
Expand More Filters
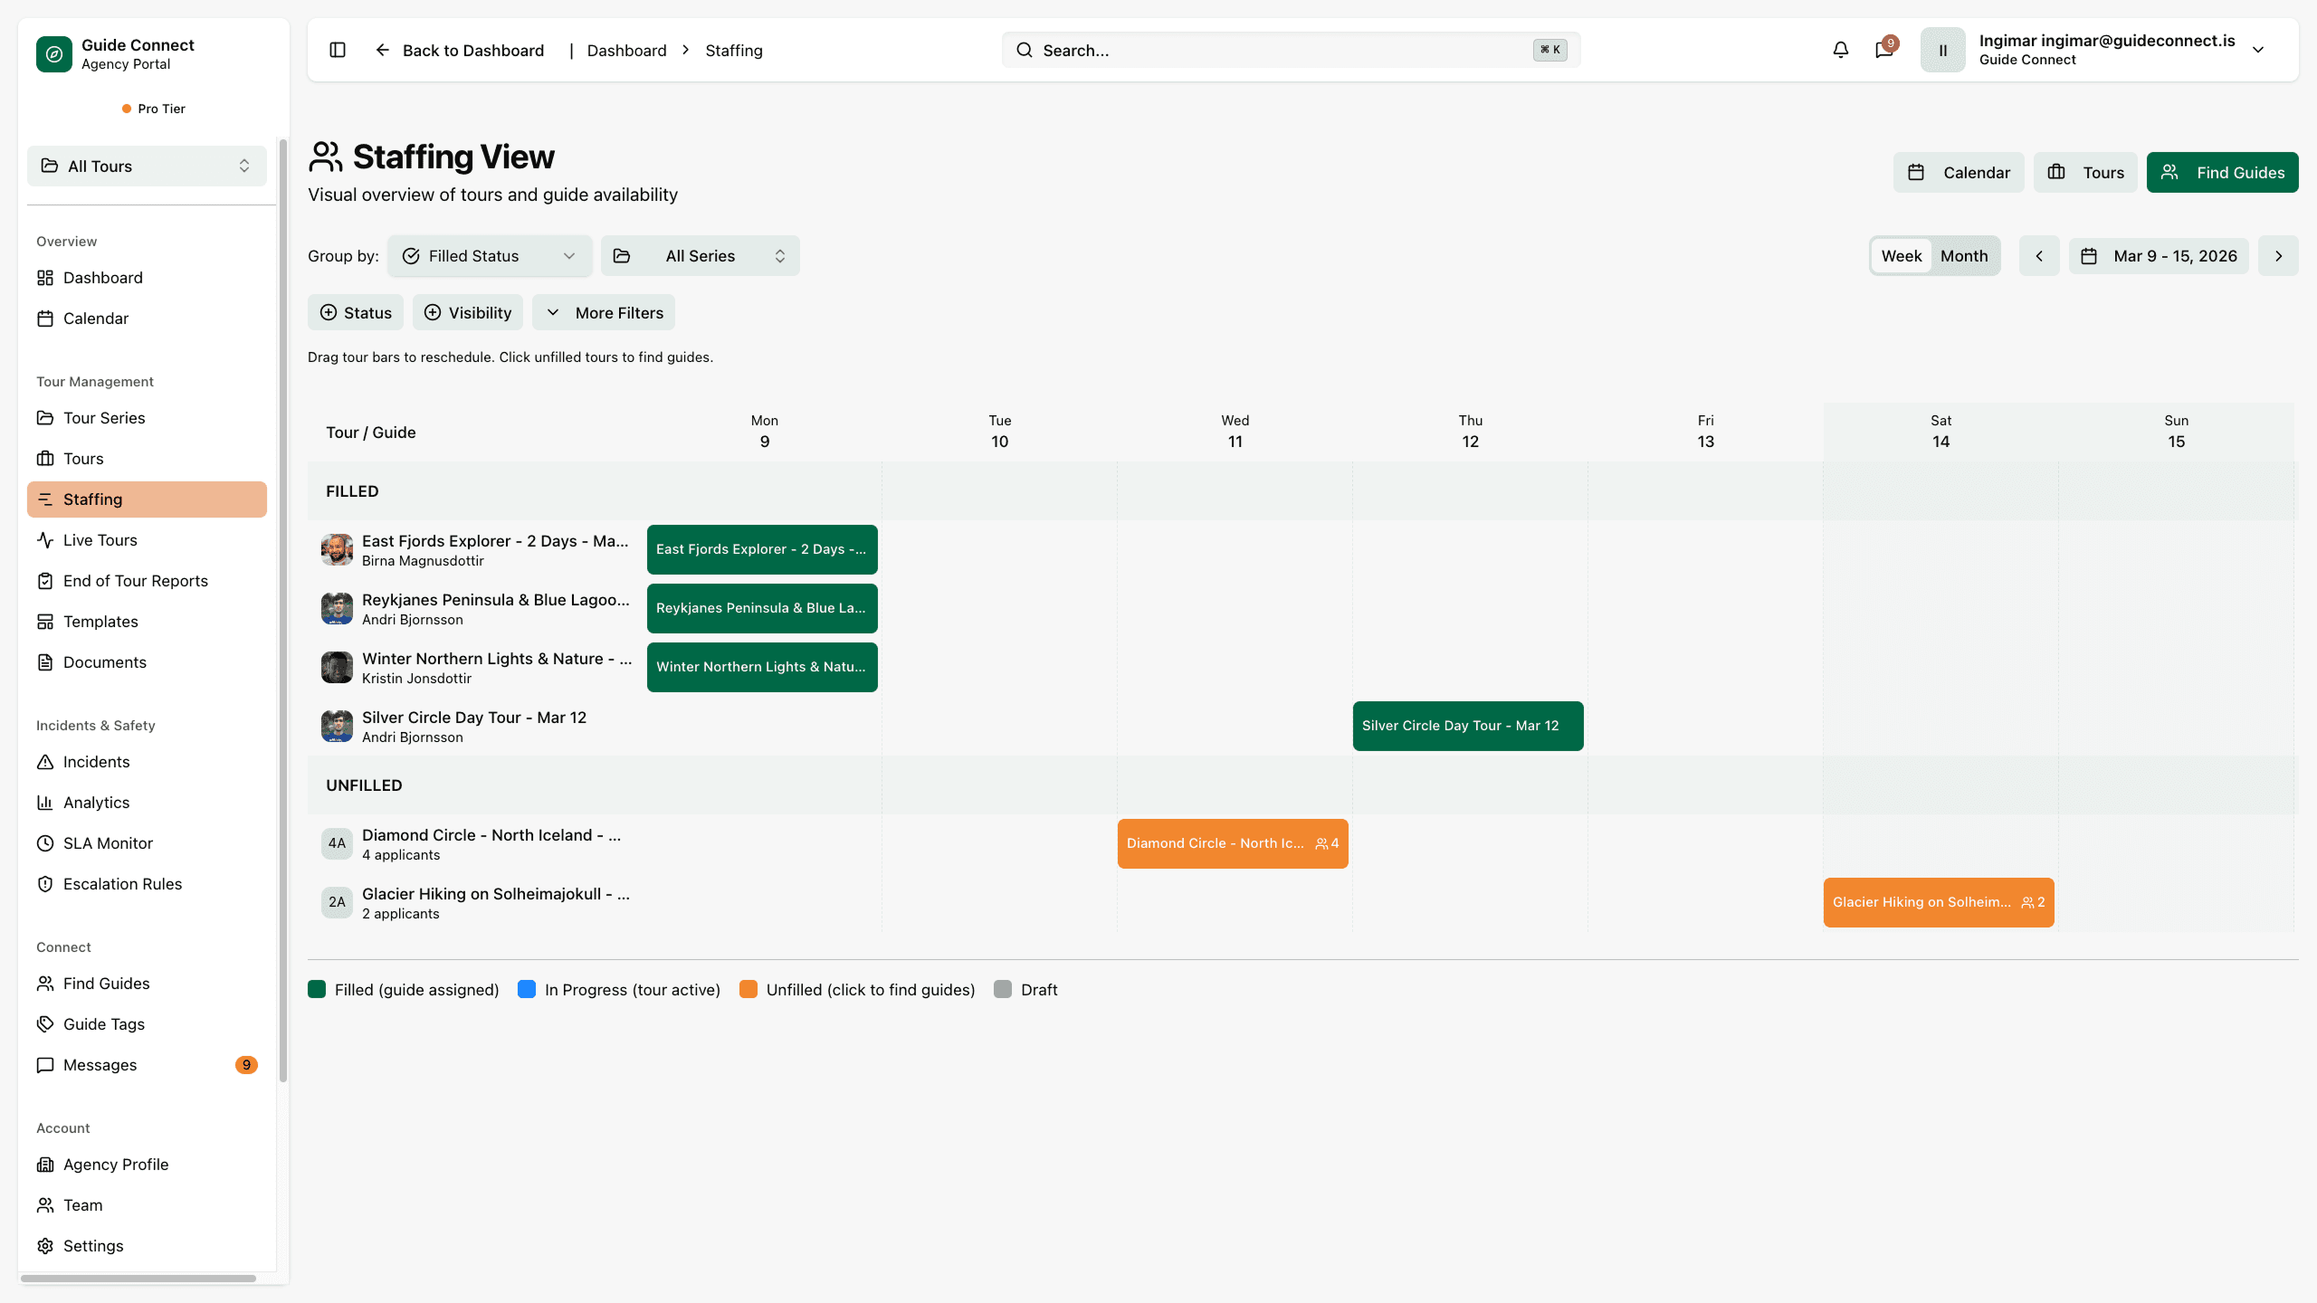(604, 312)
